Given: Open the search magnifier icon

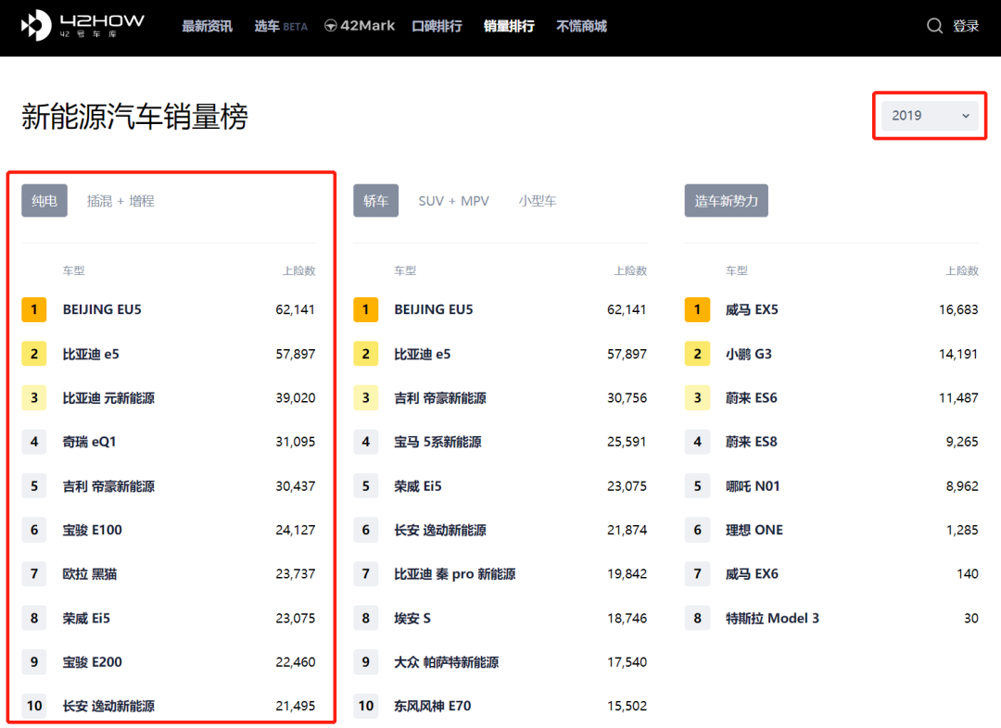Looking at the screenshot, I should (934, 26).
